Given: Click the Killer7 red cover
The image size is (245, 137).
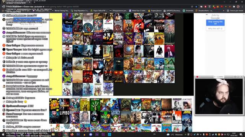Looking at the screenshot, I should click(88, 76).
